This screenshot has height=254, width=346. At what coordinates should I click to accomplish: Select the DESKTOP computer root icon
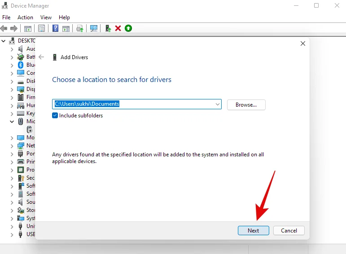(x=12, y=40)
